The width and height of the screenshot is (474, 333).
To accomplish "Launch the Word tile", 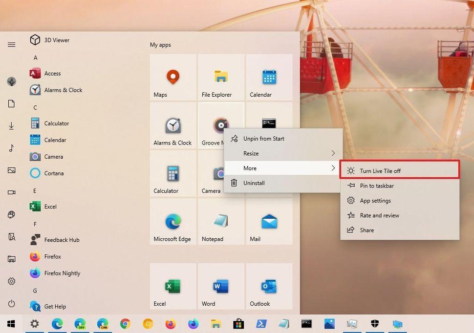I will 221,286.
